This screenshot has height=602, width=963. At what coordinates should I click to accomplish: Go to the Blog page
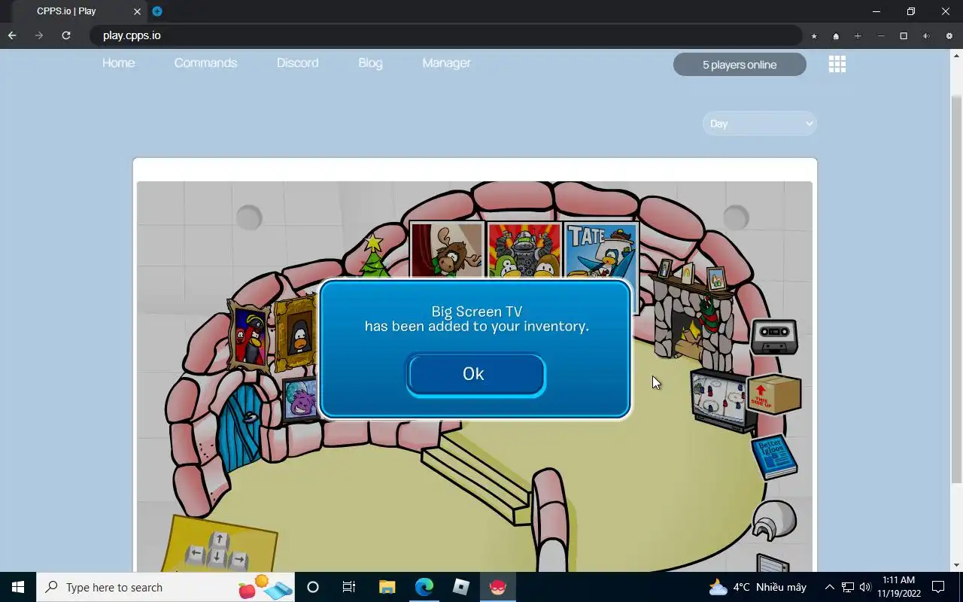[370, 63]
